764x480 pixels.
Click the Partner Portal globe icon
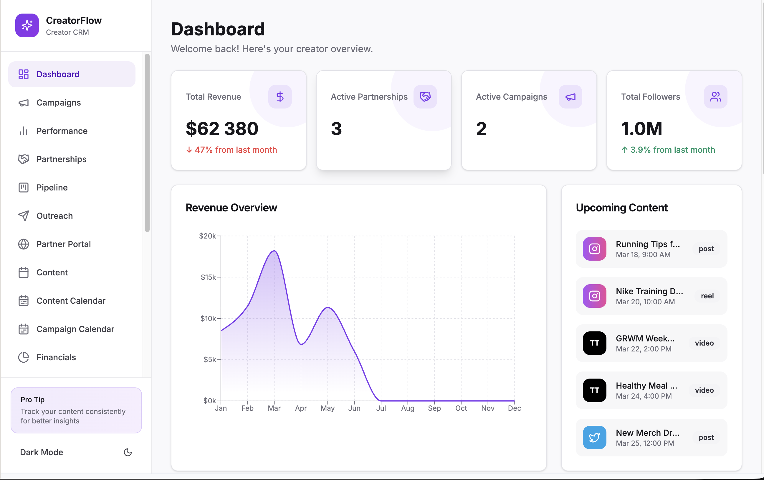[24, 244]
